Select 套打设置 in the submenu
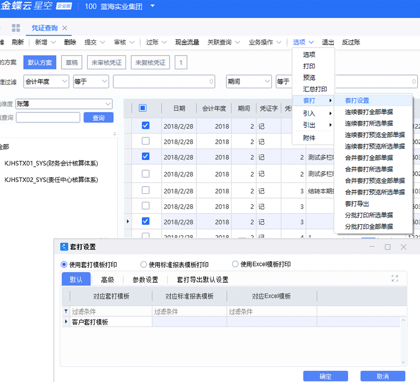Screen dimensions: 420x382 pyautogui.click(x=357, y=100)
